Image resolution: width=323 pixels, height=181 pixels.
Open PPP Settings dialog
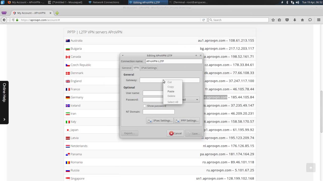187,121
